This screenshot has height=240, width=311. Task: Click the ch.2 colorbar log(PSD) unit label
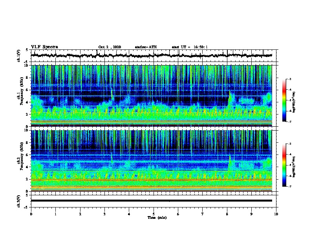point(294,167)
